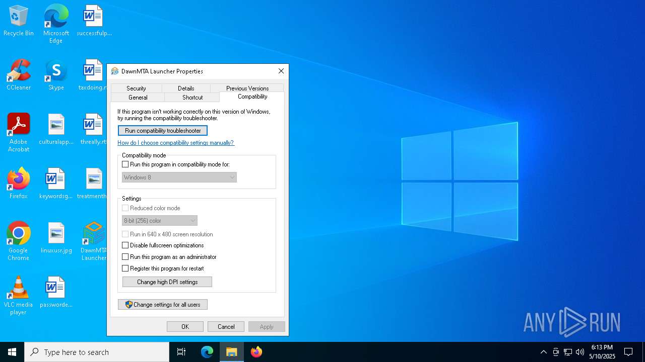Select the Google Chrome desktop shortcut
Viewport: 645px width, 362px height.
(x=19, y=241)
